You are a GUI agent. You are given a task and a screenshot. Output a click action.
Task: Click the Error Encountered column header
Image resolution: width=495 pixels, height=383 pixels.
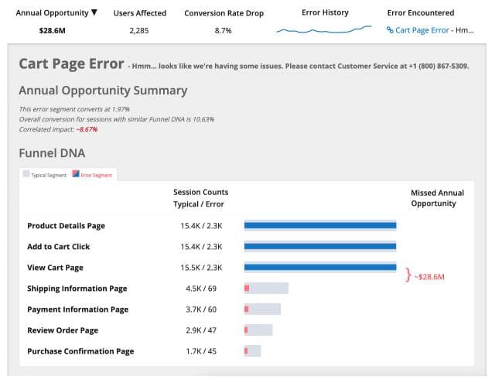click(x=420, y=13)
